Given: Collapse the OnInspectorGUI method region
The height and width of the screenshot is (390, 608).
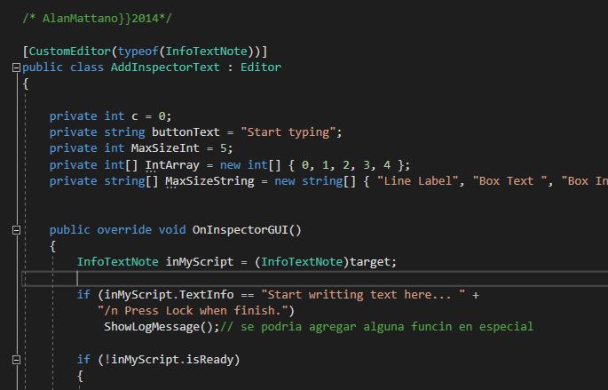Looking at the screenshot, I should click(16, 230).
